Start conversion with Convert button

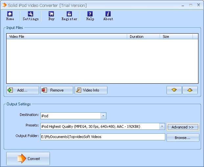point(28,159)
